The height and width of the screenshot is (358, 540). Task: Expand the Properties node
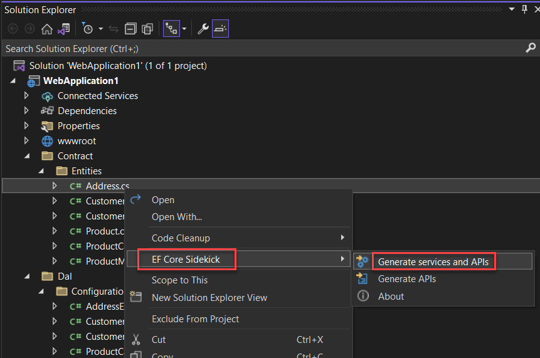26,126
